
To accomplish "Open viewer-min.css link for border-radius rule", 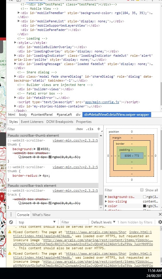I will (75, 167).
